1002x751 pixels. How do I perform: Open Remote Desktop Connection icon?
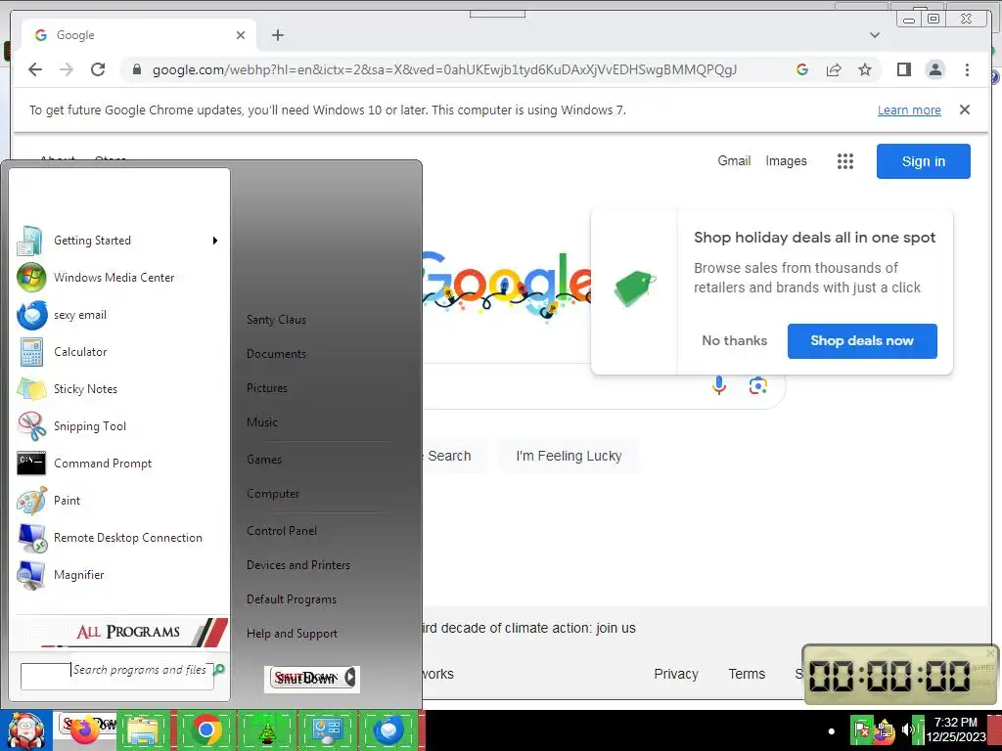pos(31,538)
